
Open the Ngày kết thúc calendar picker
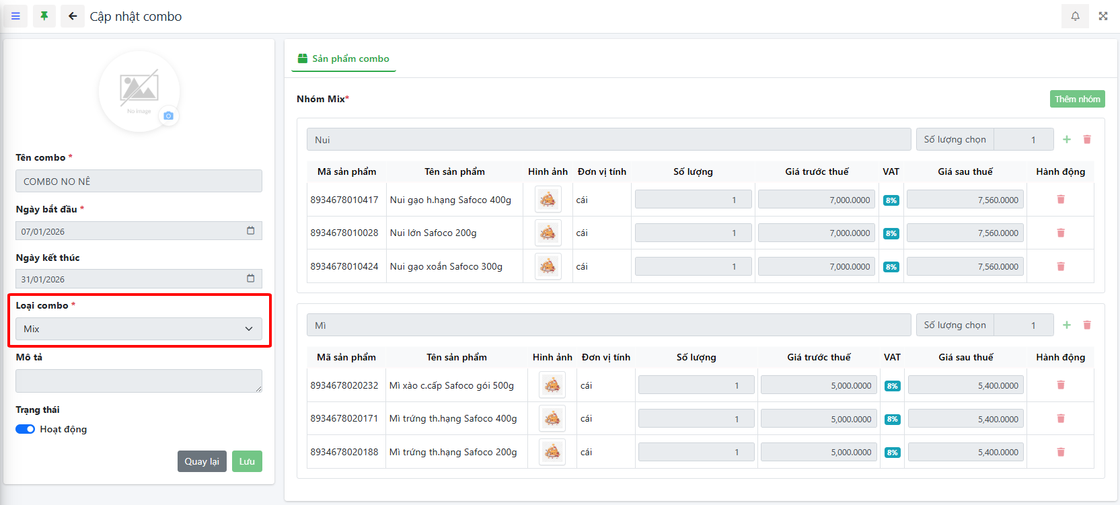pyautogui.click(x=250, y=278)
